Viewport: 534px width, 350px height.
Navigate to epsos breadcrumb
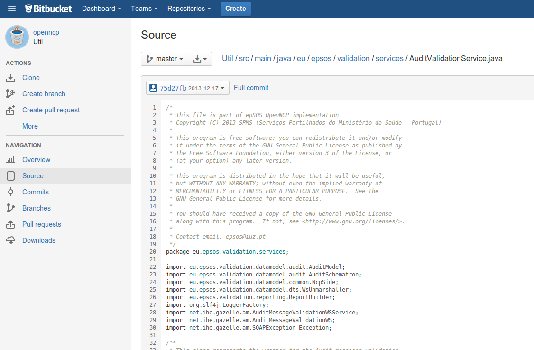321,58
